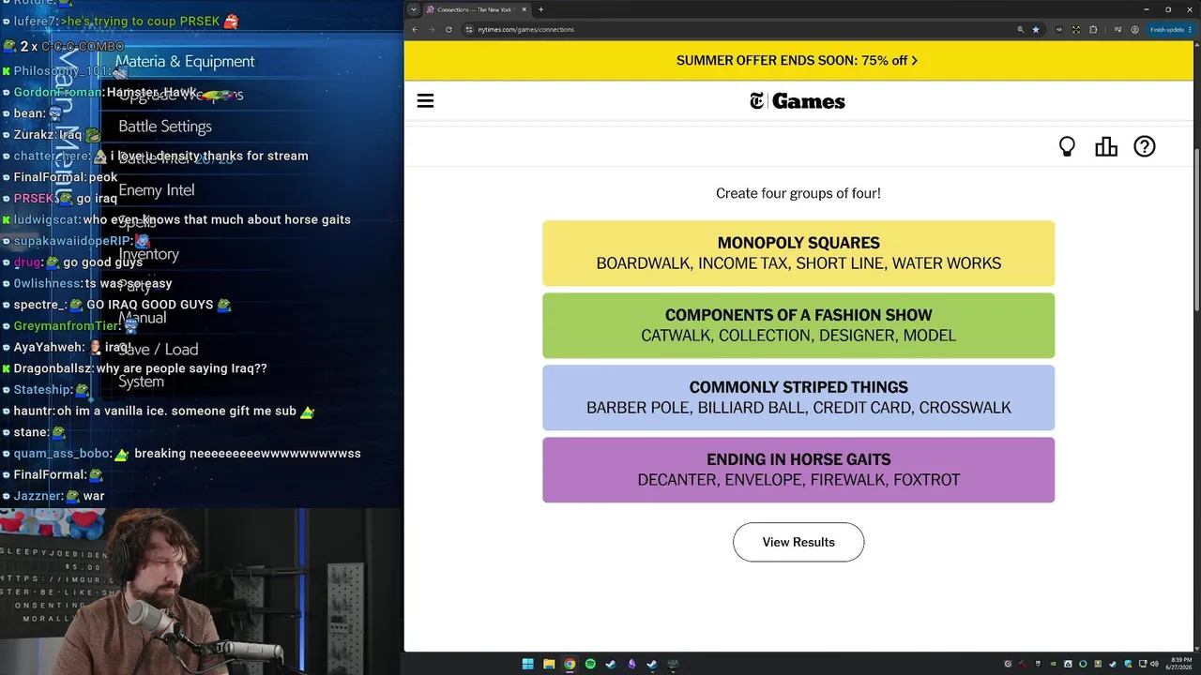Viewport: 1201px width, 675px height.
Task: Select Inventory in game menu
Action: pos(148,254)
